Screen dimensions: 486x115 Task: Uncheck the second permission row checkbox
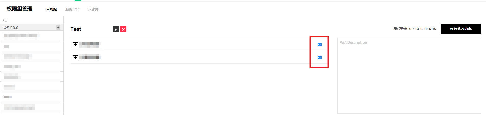[x=320, y=58]
